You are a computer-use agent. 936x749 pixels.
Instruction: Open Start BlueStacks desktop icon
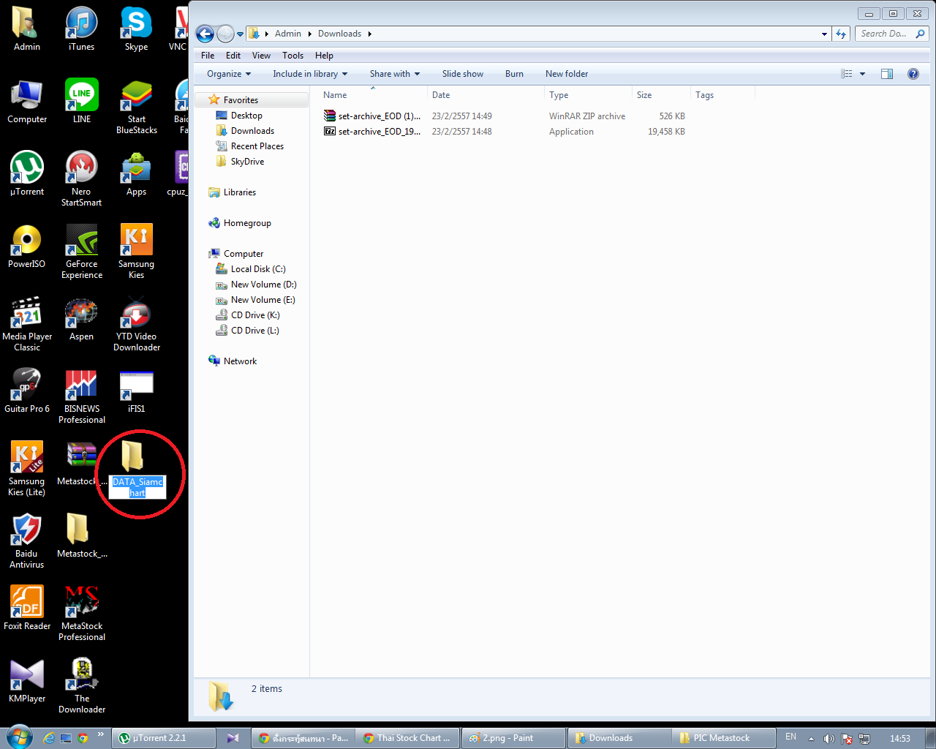coord(136,107)
